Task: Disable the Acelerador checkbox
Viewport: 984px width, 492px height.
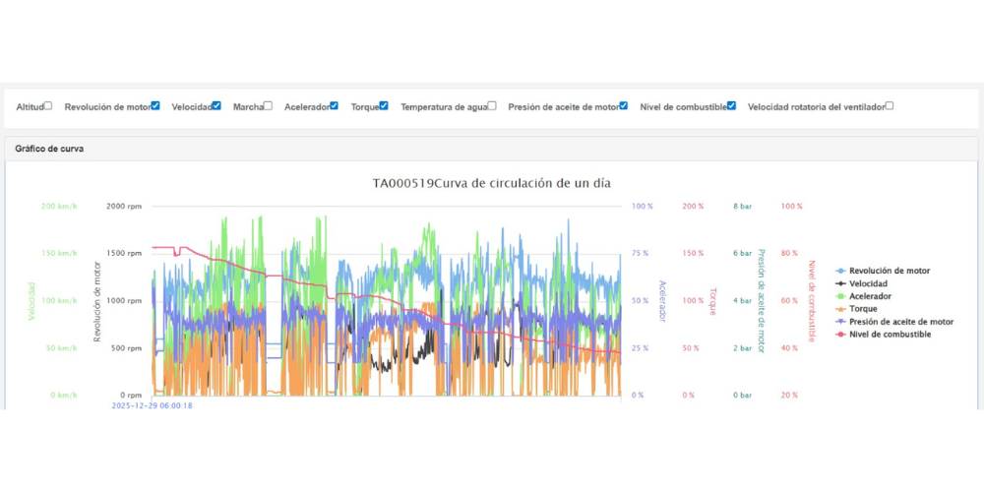Action: pyautogui.click(x=335, y=106)
